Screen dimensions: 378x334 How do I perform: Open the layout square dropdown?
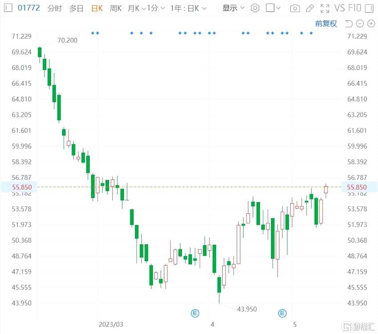tap(273, 8)
